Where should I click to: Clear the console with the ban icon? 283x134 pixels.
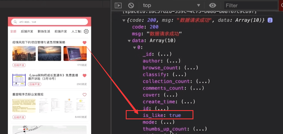(131, 5)
